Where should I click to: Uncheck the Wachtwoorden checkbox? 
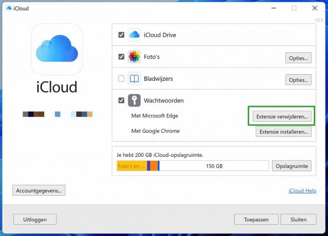point(121,101)
